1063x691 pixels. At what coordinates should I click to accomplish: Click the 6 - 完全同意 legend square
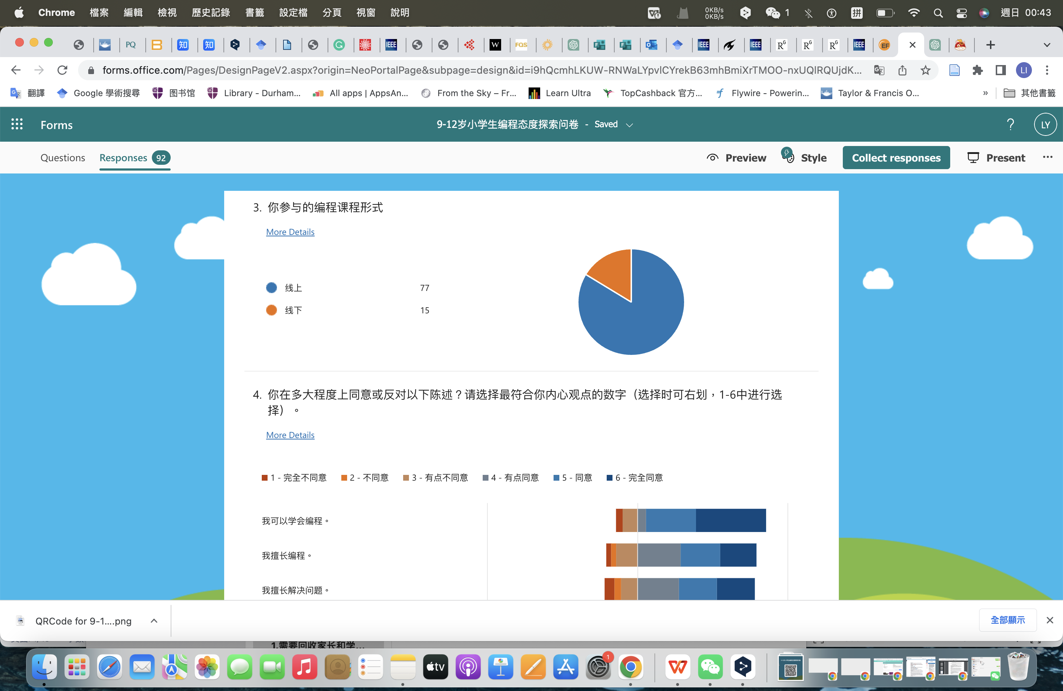click(609, 478)
